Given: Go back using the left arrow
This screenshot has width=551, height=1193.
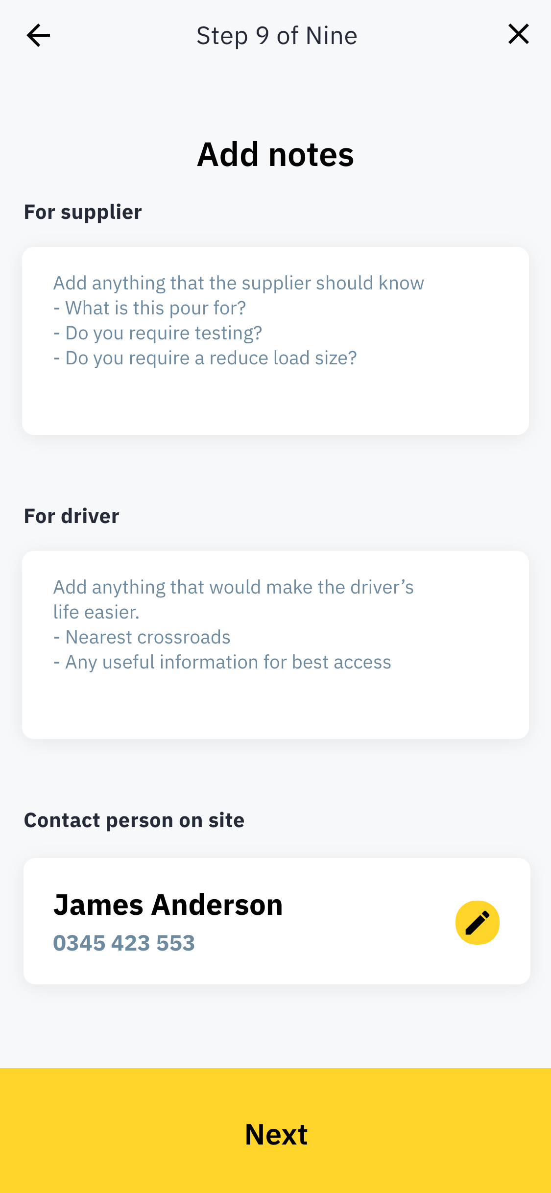Looking at the screenshot, I should [38, 35].
